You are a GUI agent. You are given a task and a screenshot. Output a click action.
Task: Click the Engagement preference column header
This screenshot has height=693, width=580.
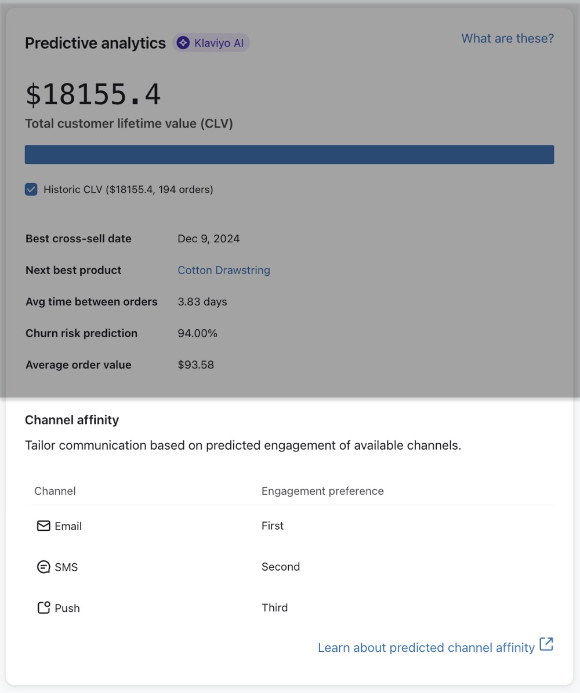pos(322,491)
